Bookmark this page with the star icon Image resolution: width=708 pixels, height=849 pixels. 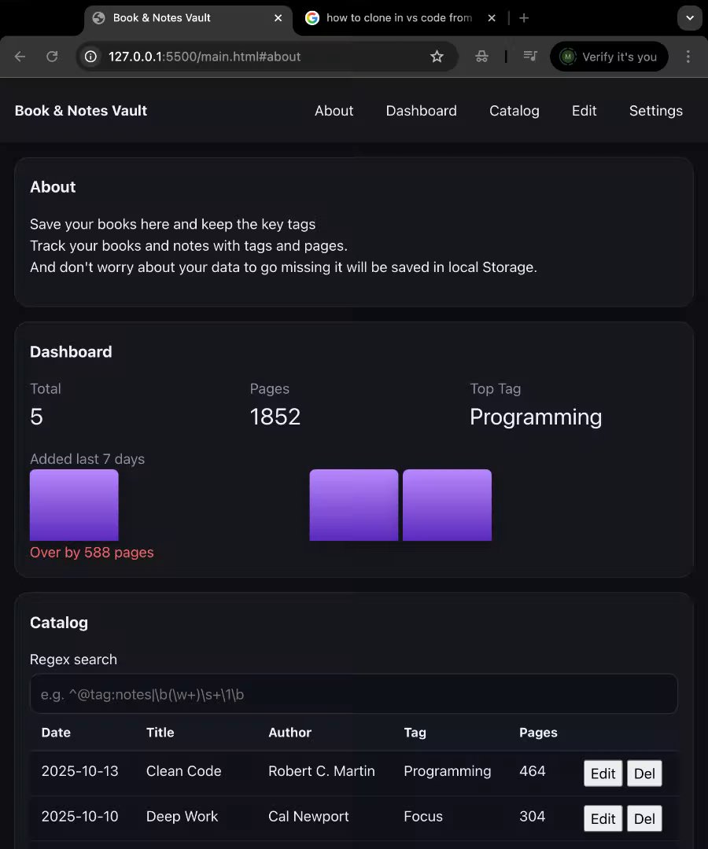437,57
